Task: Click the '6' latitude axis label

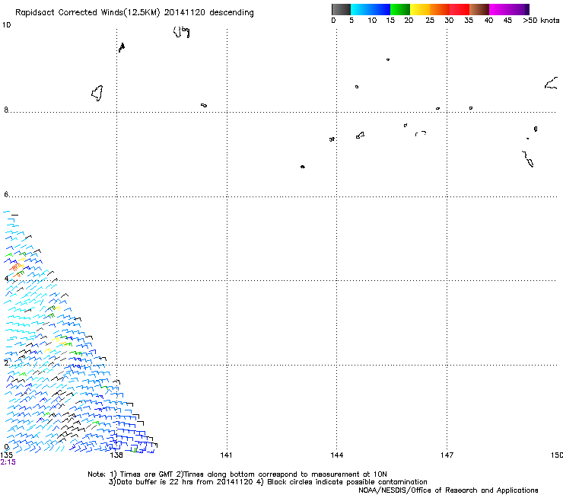Action: [6, 194]
